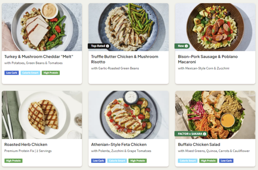Open the Athenian-Style Feta Chicken title link

coord(119,144)
